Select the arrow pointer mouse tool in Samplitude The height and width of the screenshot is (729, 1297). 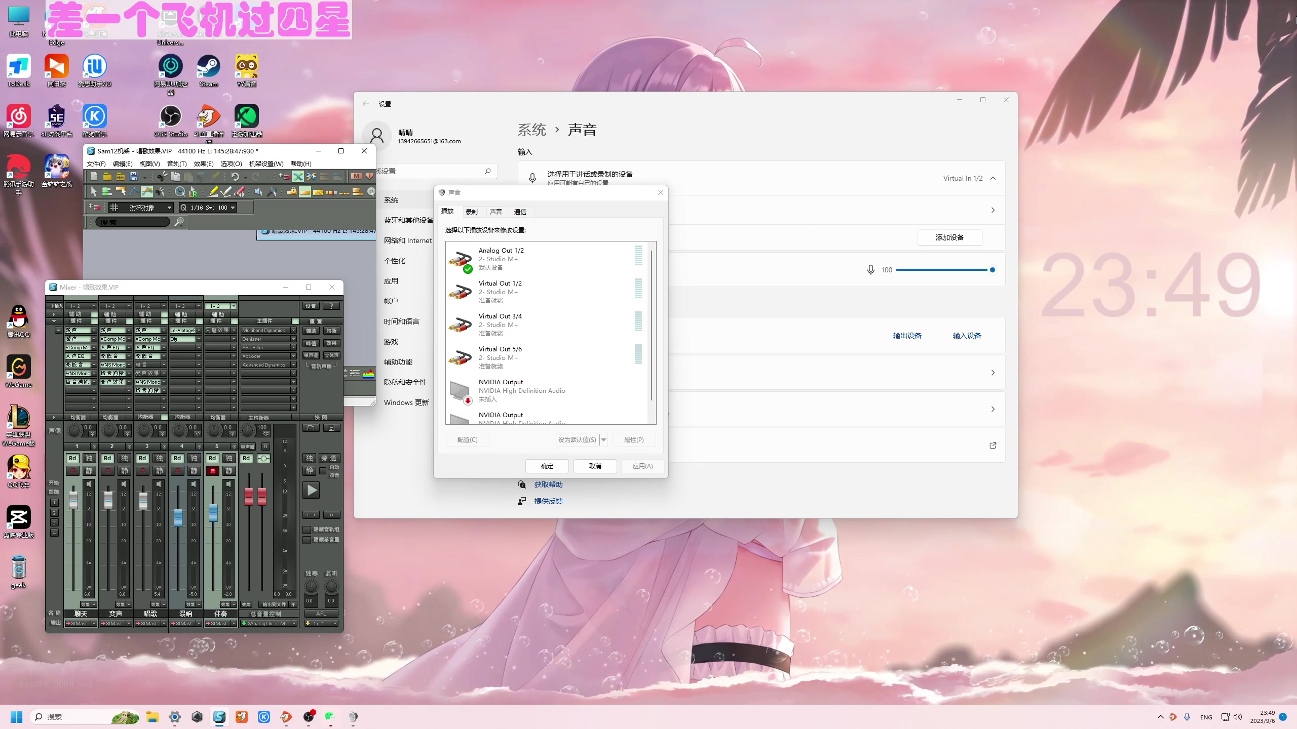pyautogui.click(x=93, y=191)
